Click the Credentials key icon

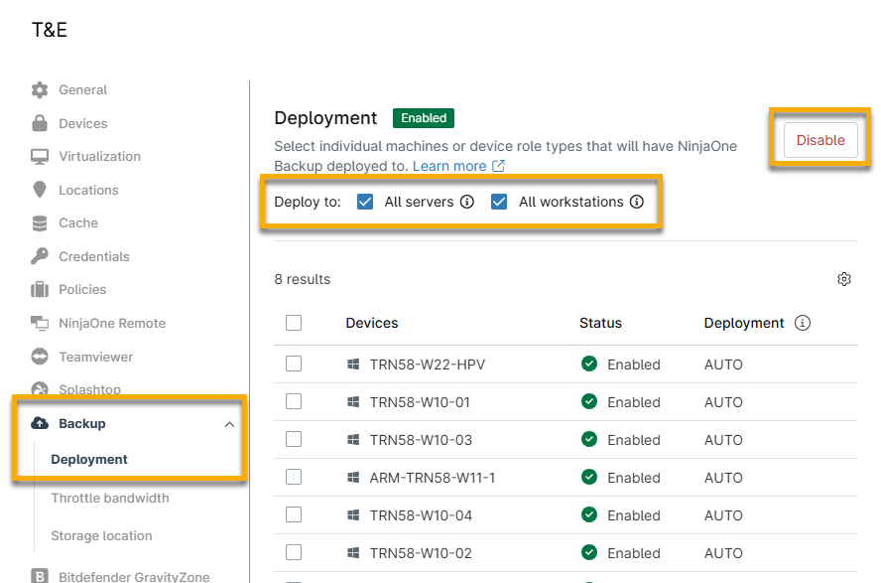40,256
